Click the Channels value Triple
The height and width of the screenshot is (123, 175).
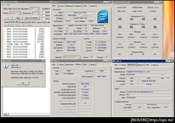coord(101,71)
